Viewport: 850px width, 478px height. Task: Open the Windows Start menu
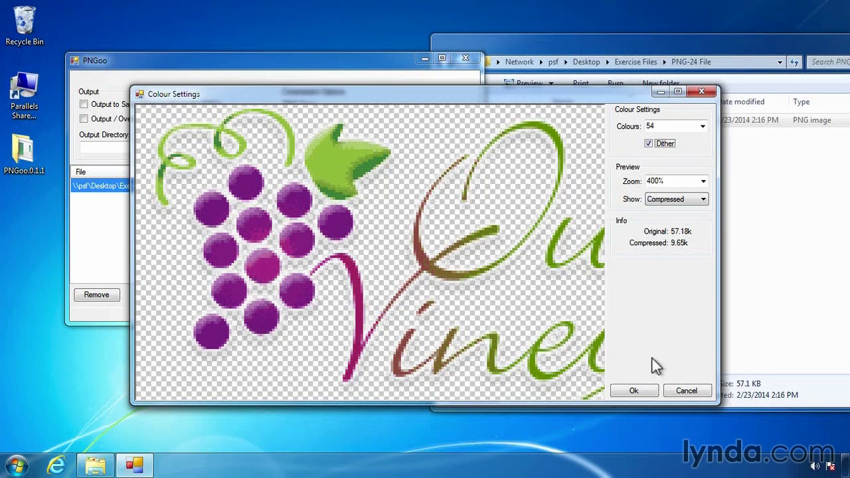(x=17, y=465)
